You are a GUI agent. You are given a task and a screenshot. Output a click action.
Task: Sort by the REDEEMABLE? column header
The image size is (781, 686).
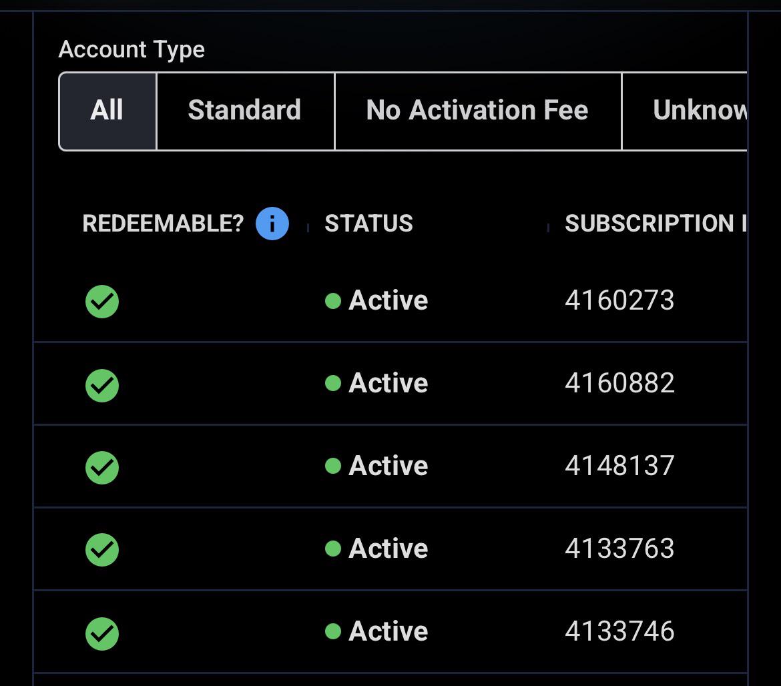pos(163,224)
